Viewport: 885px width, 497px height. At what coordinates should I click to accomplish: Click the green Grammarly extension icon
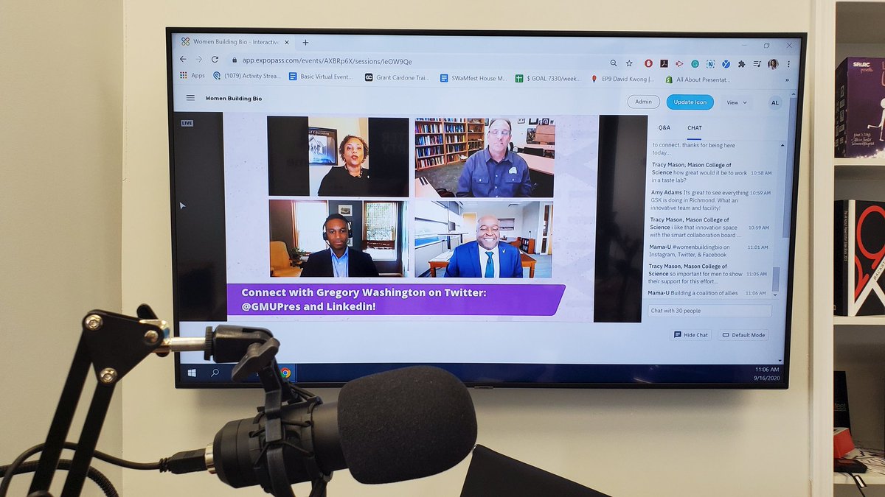point(695,64)
